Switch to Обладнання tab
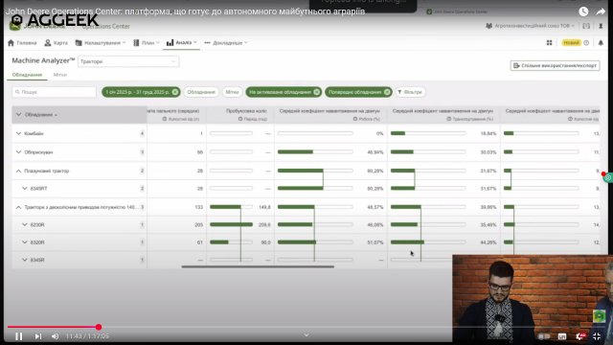The image size is (613, 345). (x=27, y=75)
